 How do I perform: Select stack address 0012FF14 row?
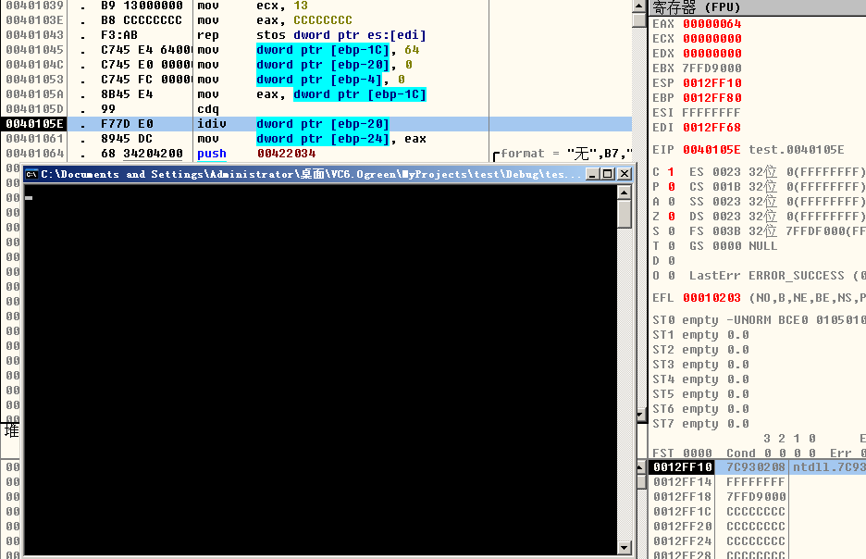[x=683, y=482]
